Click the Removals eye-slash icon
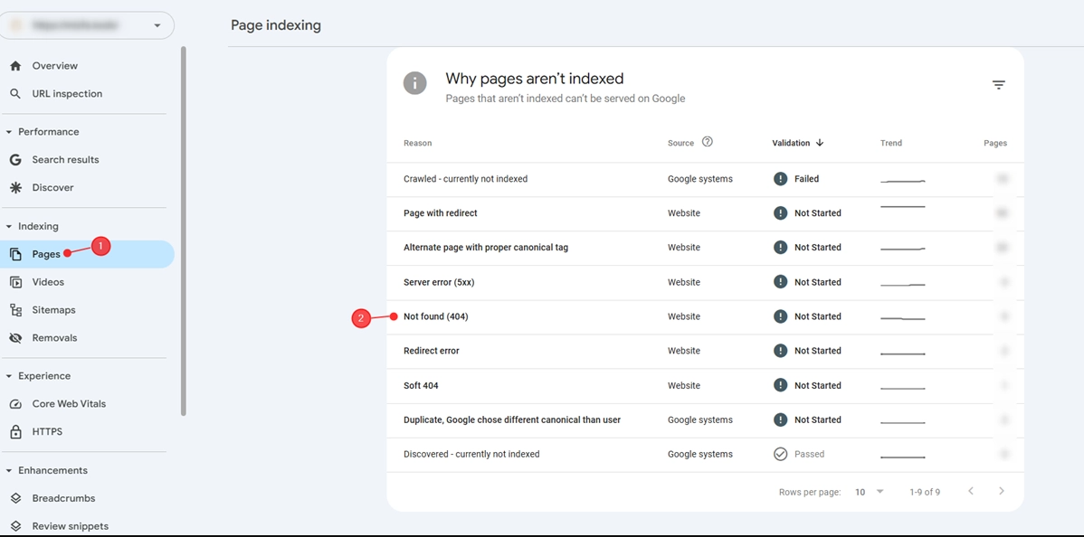The height and width of the screenshot is (537, 1084). [x=15, y=338]
